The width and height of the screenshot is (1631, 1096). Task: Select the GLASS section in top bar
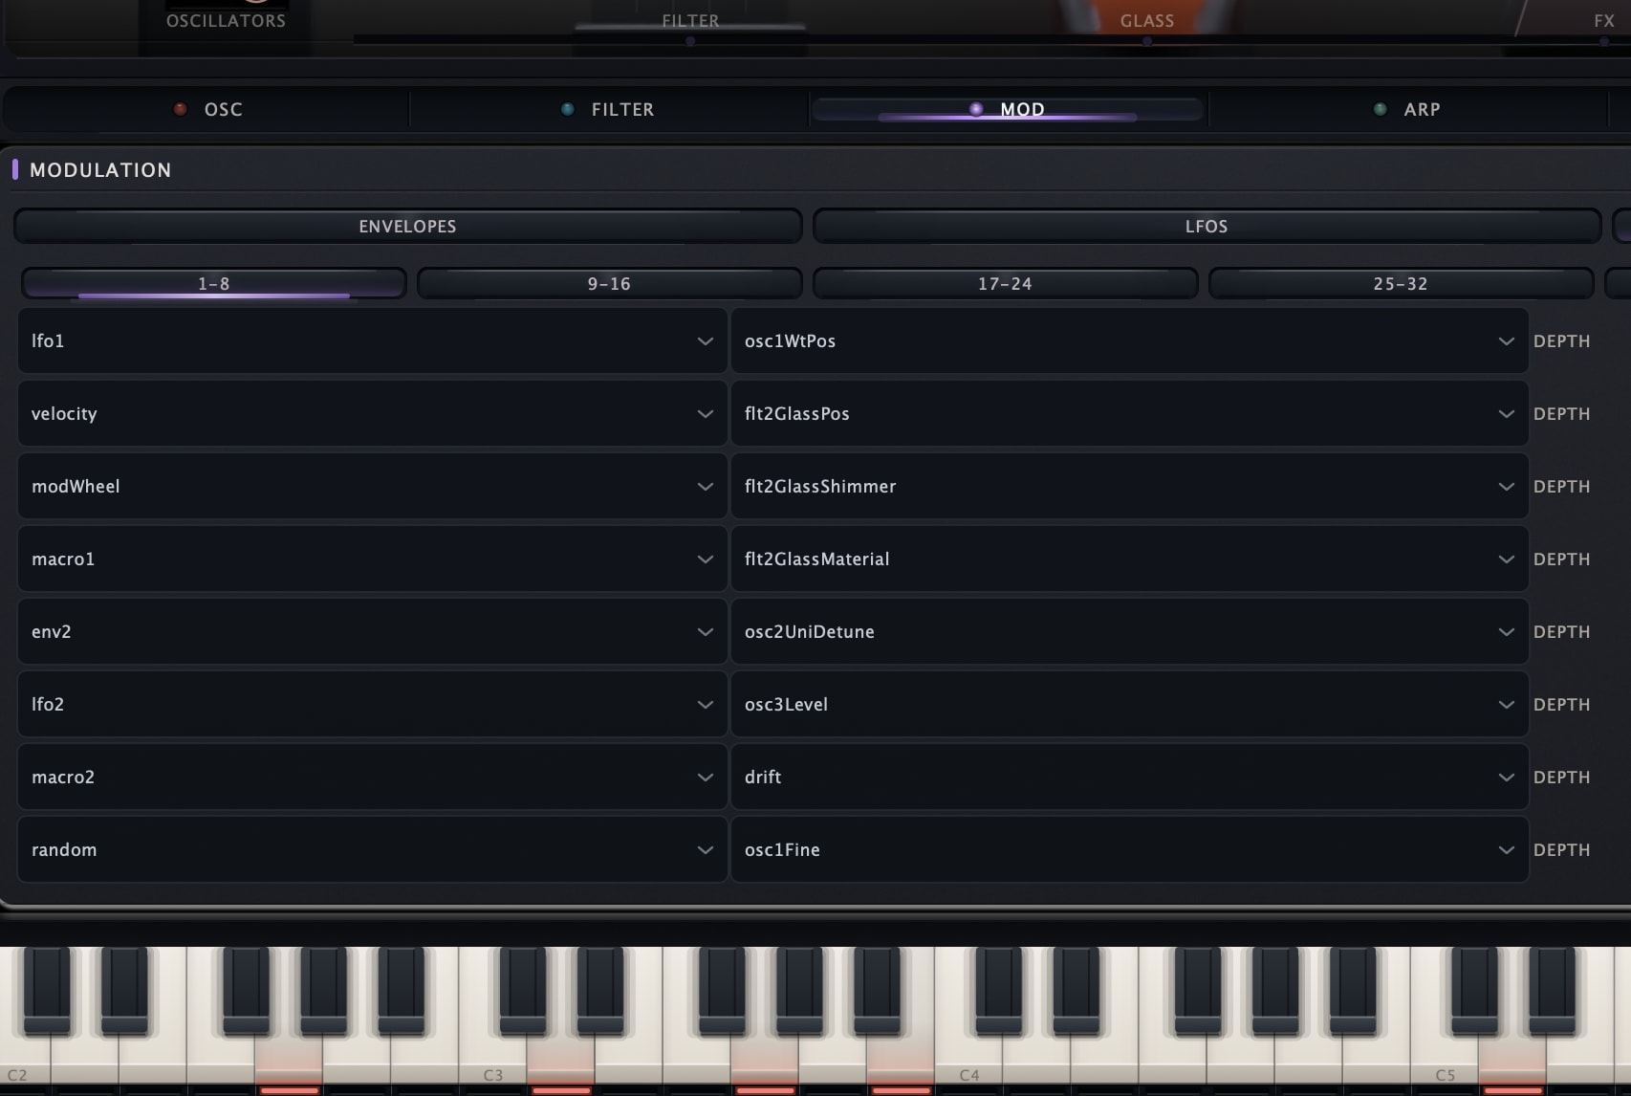point(1147,21)
